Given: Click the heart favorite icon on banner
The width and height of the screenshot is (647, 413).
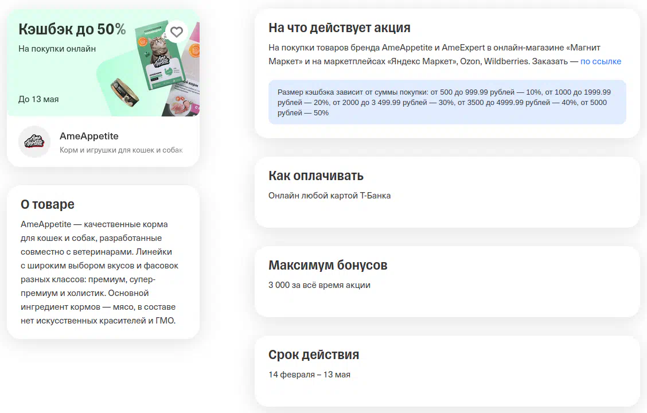Looking at the screenshot, I should point(177,32).
